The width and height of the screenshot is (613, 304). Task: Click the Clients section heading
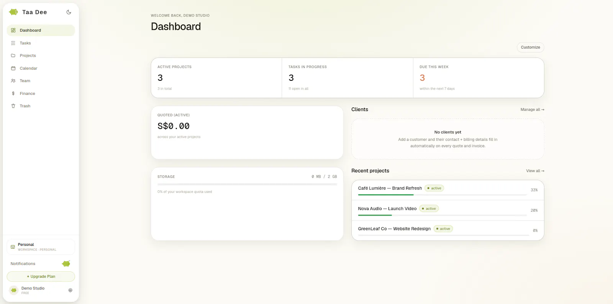(x=360, y=110)
